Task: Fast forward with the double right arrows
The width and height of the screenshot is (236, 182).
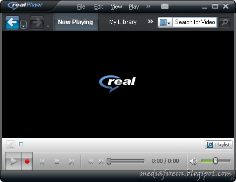Action: point(101,161)
